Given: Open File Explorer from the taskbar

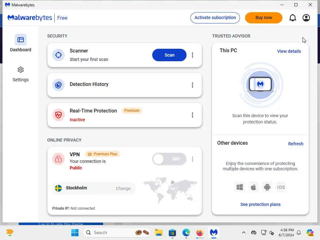Looking at the screenshot, I should coord(158,232).
